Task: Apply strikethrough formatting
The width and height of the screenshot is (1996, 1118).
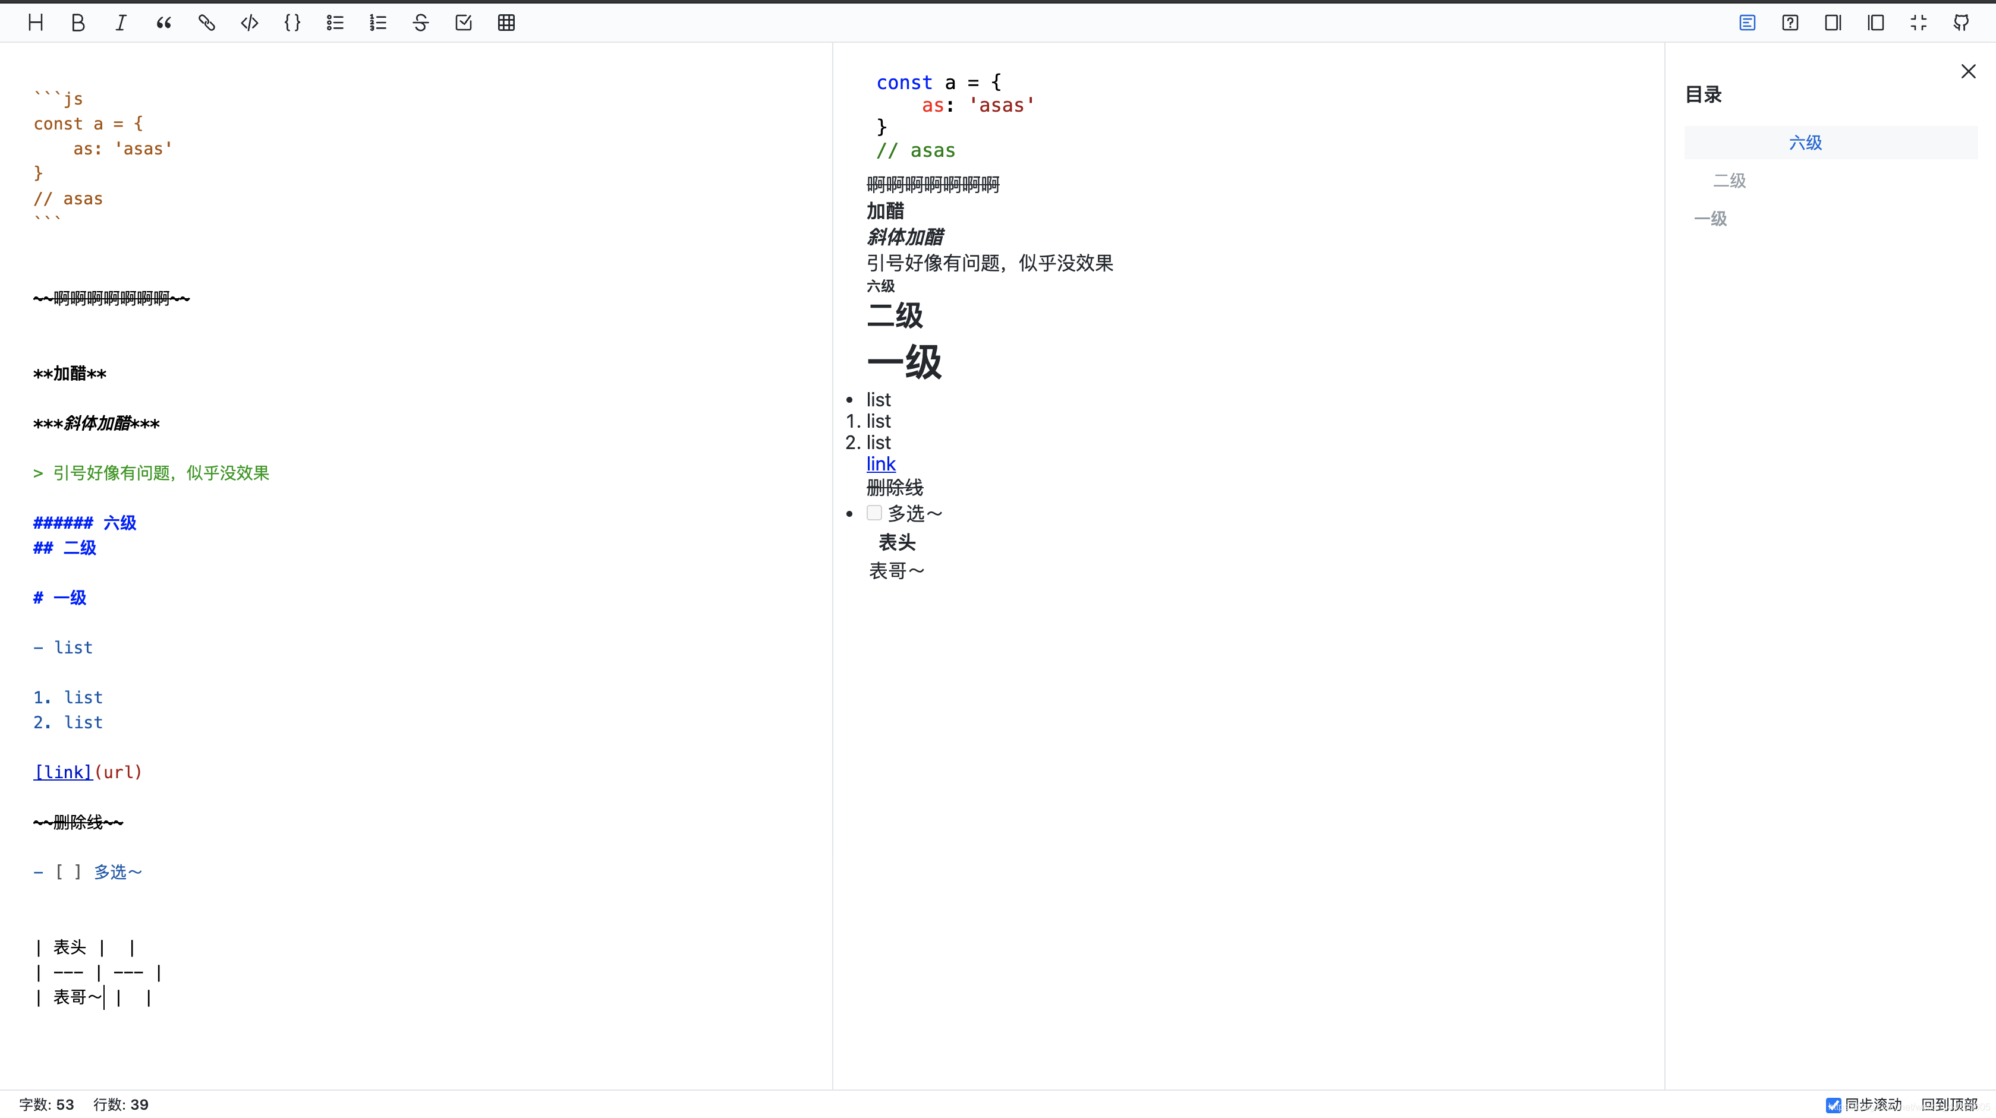Action: (x=420, y=23)
